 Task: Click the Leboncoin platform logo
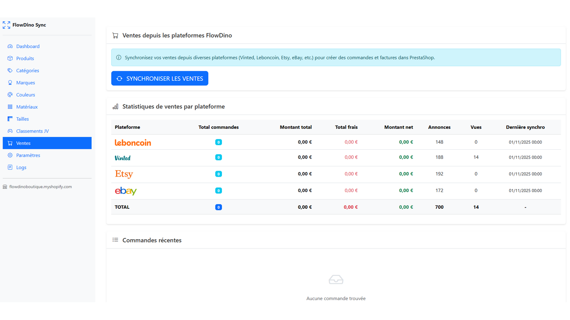133,143
